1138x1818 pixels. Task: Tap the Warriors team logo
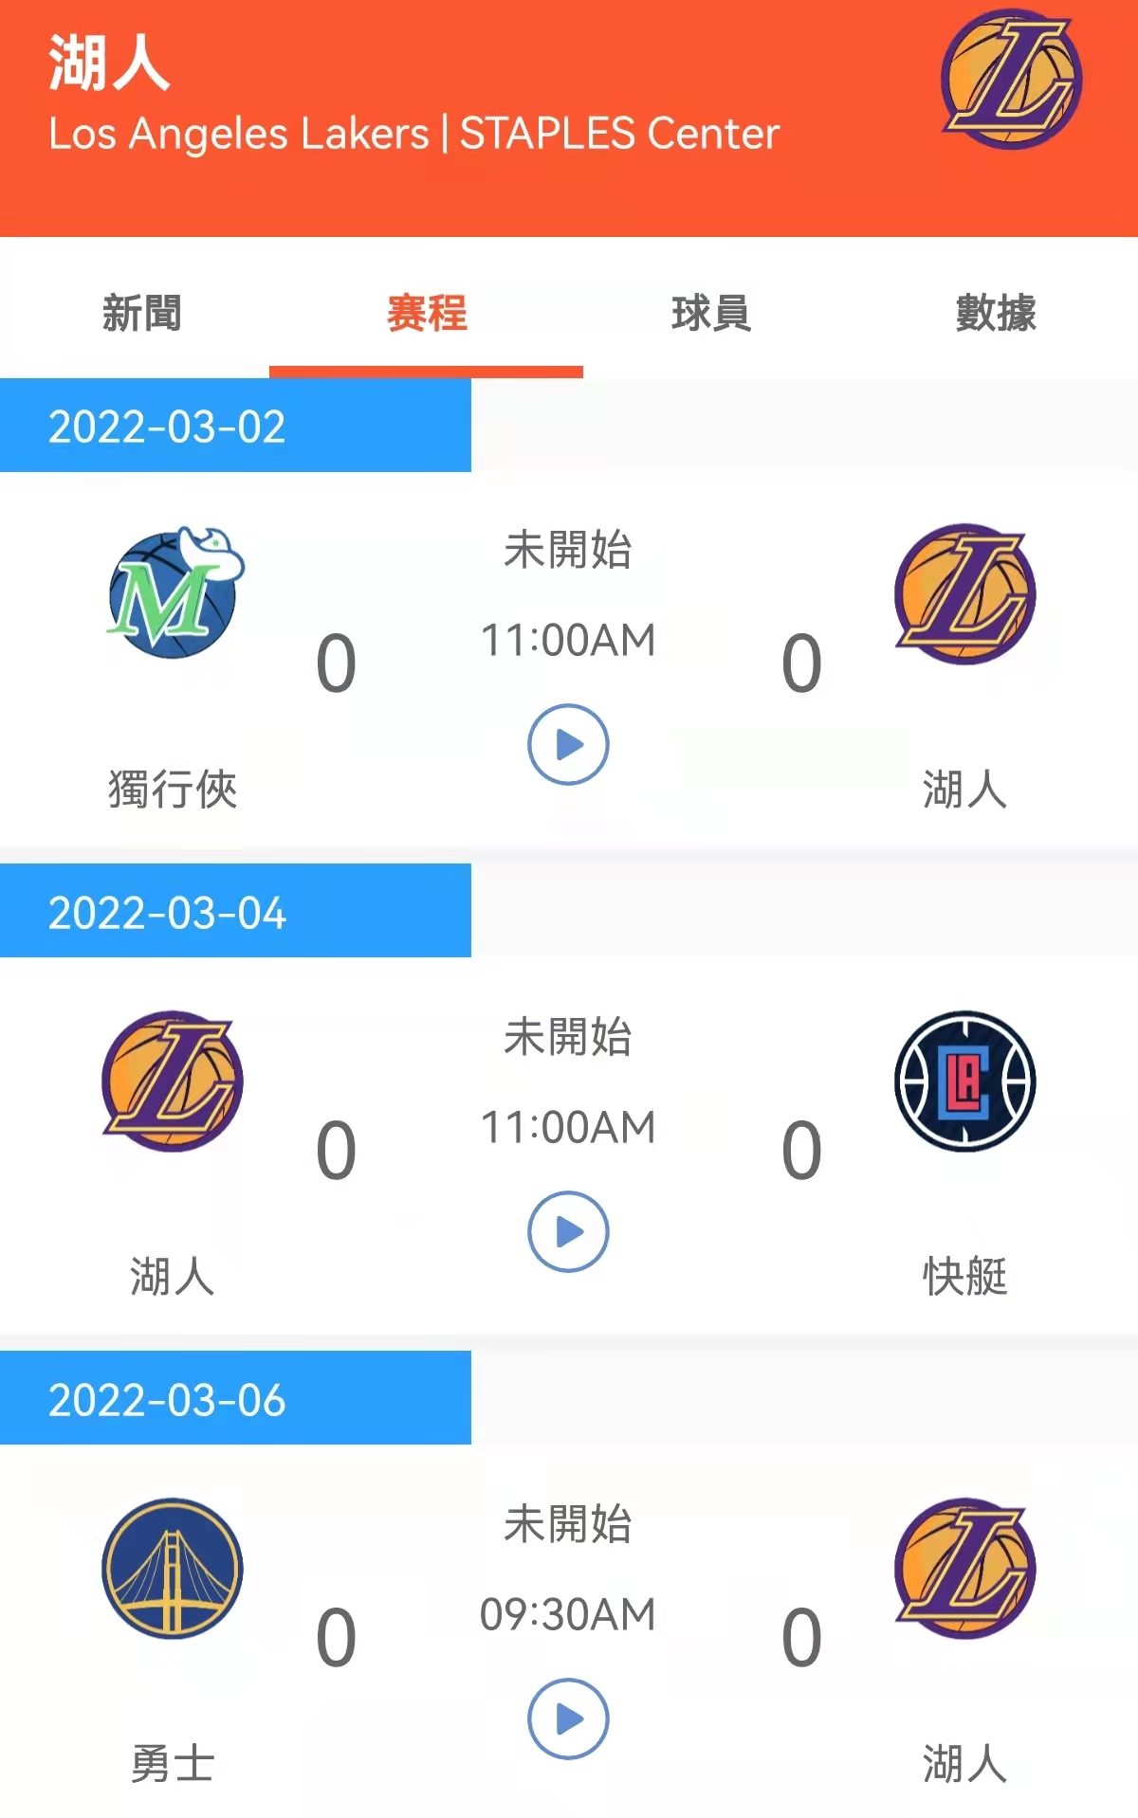(173, 1568)
